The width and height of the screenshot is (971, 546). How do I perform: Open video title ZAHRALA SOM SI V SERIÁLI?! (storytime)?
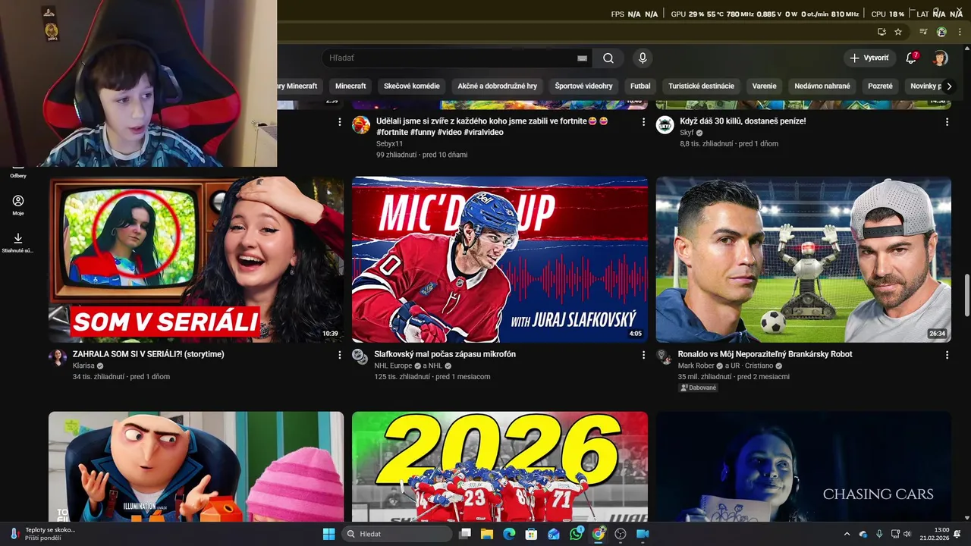click(x=148, y=354)
